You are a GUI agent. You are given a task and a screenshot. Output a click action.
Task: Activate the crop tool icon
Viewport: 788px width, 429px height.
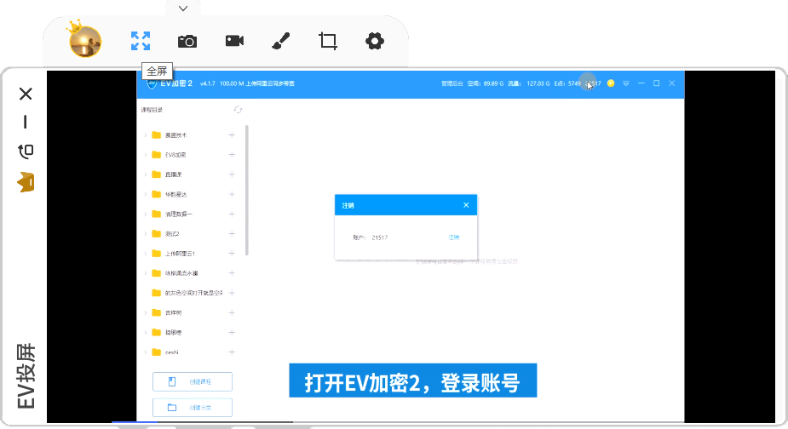(328, 41)
